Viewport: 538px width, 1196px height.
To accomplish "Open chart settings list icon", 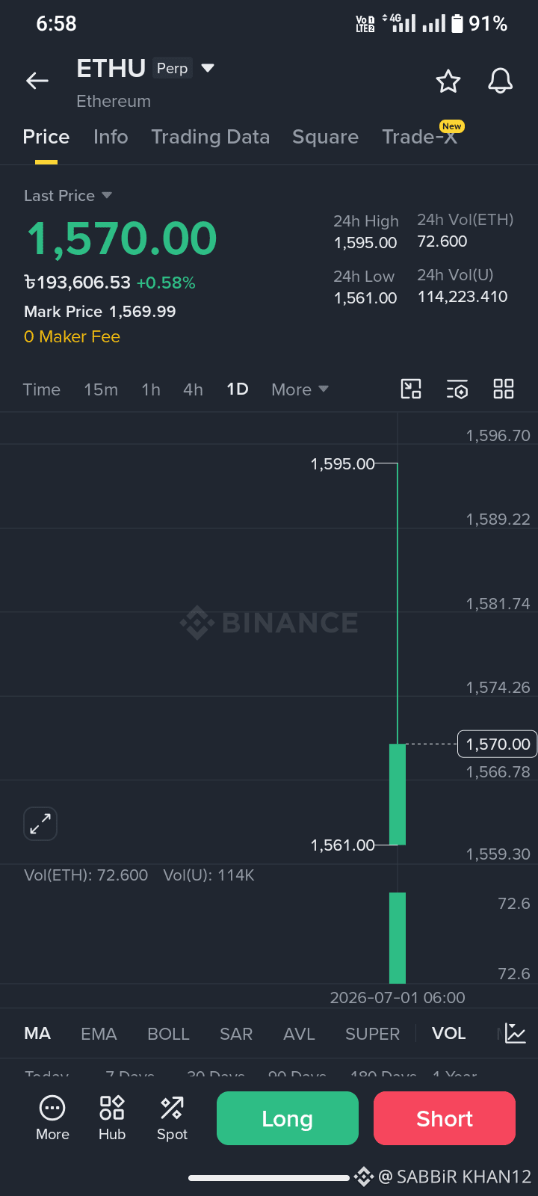I will pyautogui.click(x=457, y=389).
